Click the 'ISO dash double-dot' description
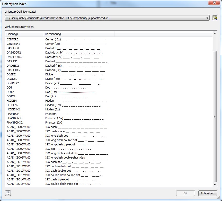222x201 pixels. pos(73,171)
